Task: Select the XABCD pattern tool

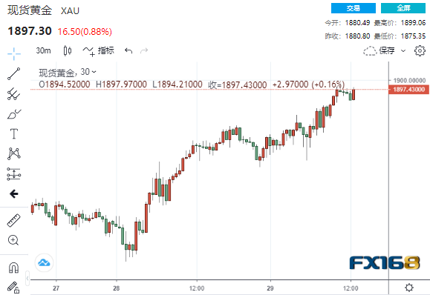Action: 13,153
